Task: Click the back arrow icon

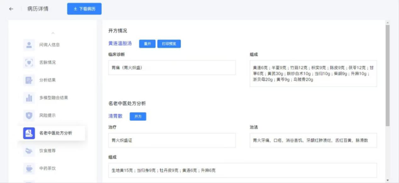Action: [11, 9]
